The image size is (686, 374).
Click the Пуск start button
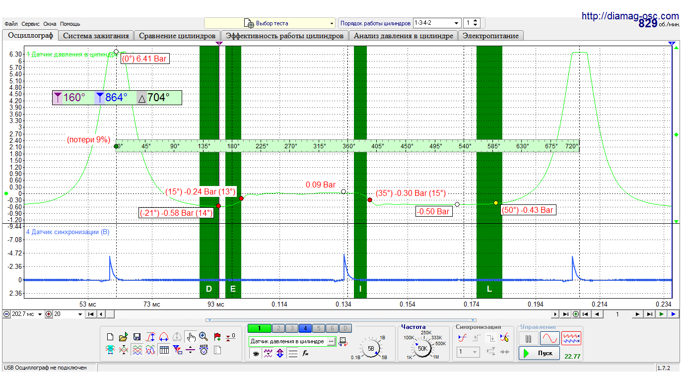(x=539, y=353)
